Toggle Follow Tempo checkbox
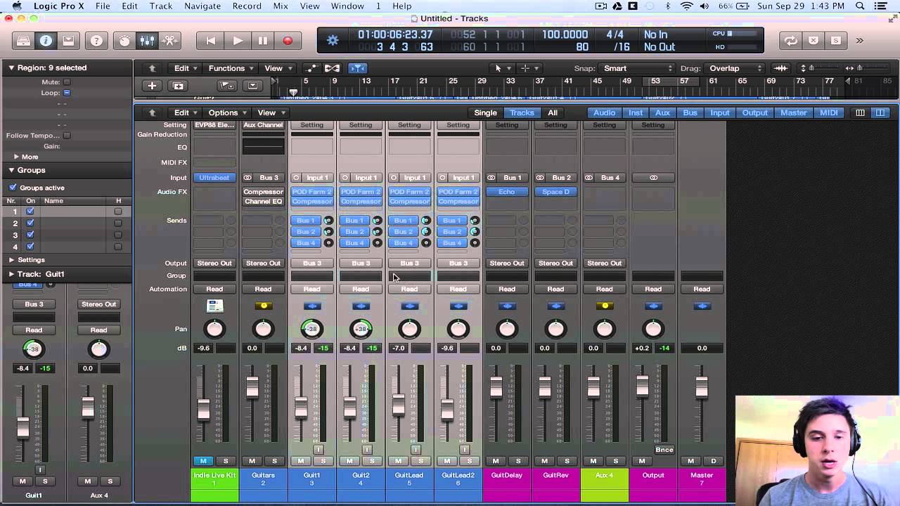 pyautogui.click(x=67, y=136)
